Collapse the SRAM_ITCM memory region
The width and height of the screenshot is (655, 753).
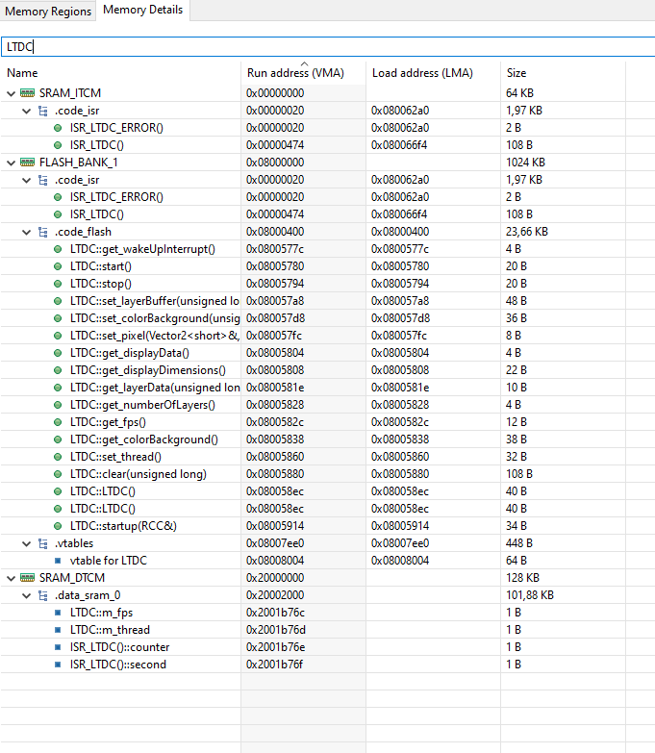11,93
